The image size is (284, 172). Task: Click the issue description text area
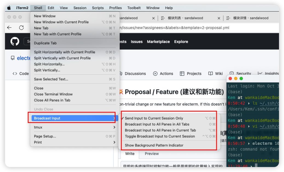(173, 164)
